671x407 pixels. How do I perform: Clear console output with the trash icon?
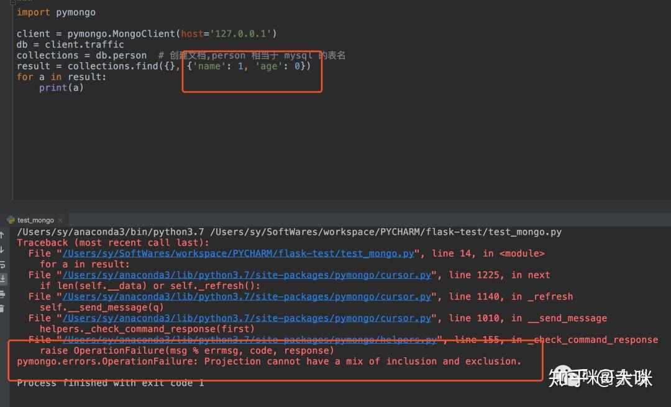2,308
